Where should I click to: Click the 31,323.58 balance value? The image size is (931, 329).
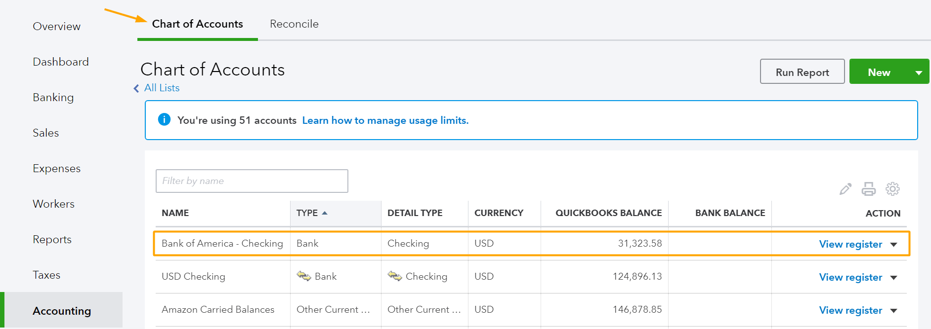[640, 244]
